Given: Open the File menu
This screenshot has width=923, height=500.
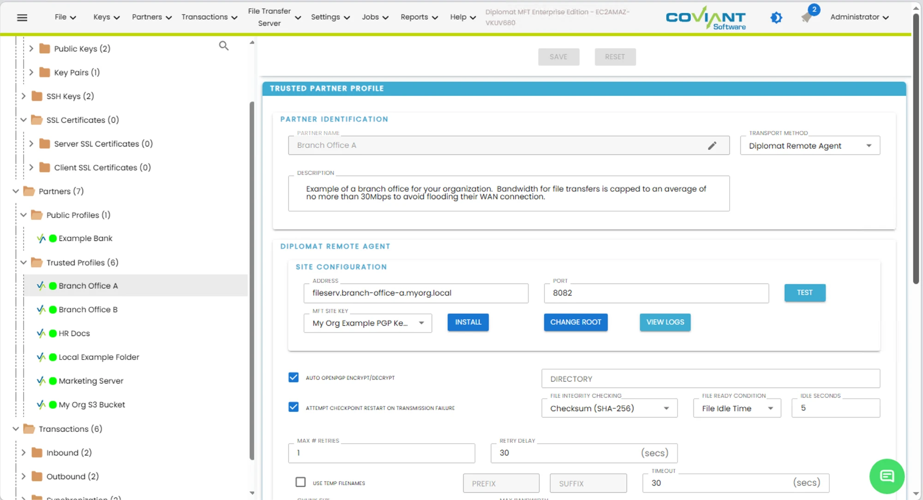Looking at the screenshot, I should [65, 17].
